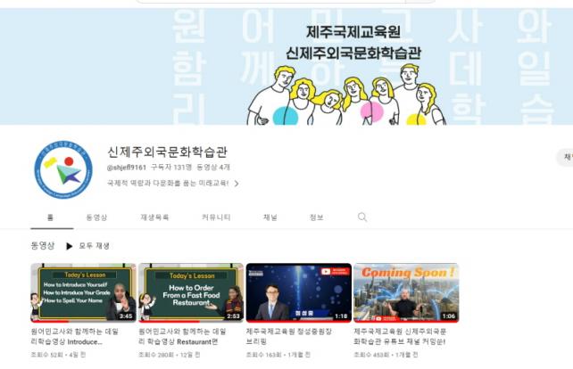573x369 pixels.
Task: Go to the 재생목록 tab
Action: [154, 217]
